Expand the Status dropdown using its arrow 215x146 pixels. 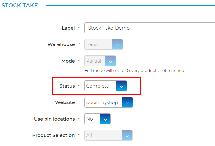[121, 86]
